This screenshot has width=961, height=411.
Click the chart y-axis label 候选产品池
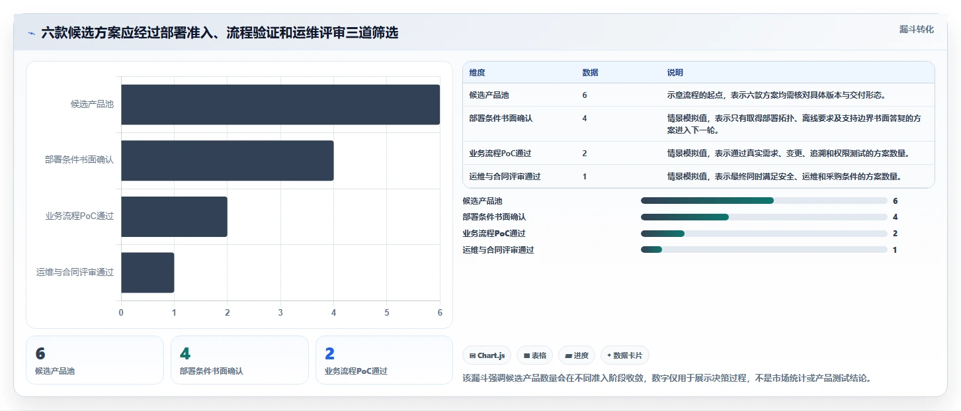point(92,105)
